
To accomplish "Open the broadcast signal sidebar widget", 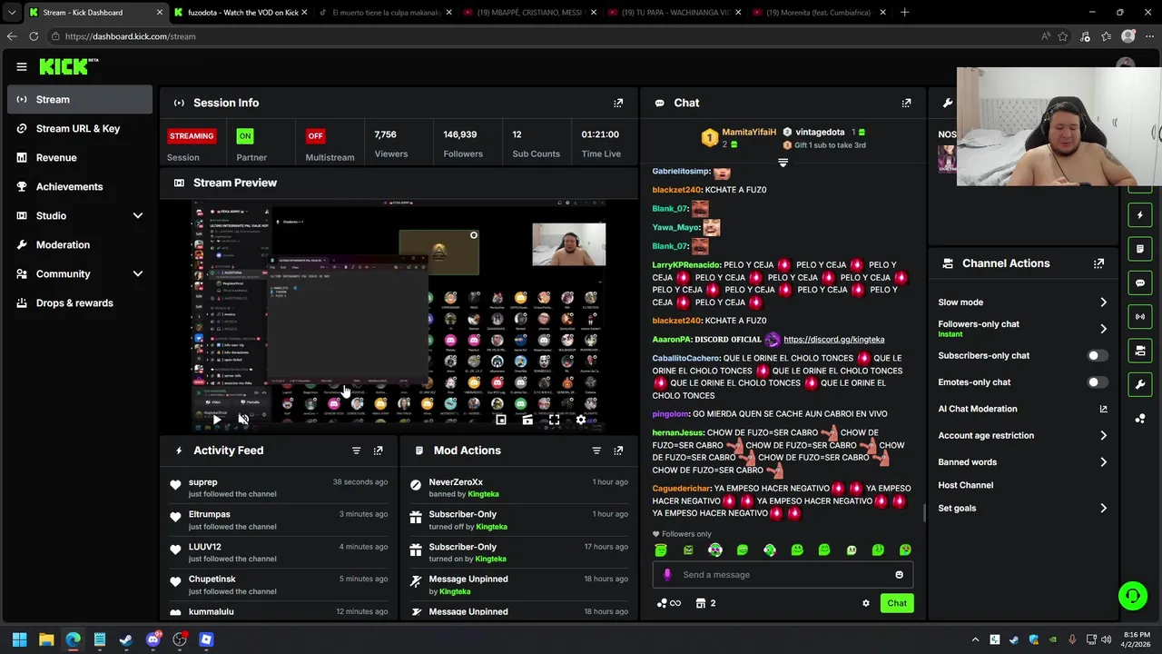I will [1140, 316].
